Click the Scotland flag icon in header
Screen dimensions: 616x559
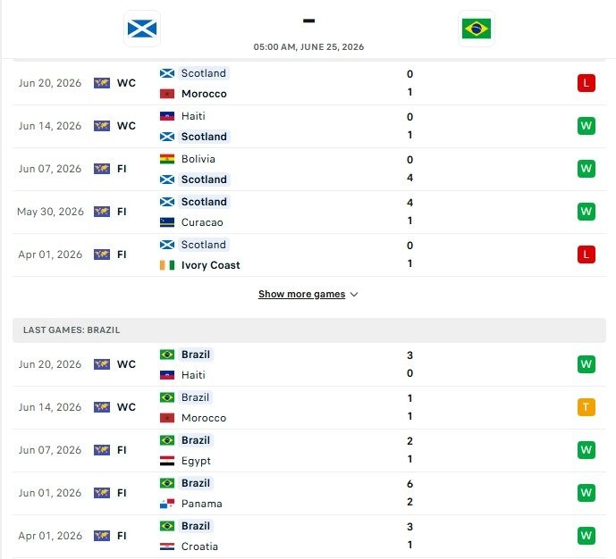(x=142, y=29)
